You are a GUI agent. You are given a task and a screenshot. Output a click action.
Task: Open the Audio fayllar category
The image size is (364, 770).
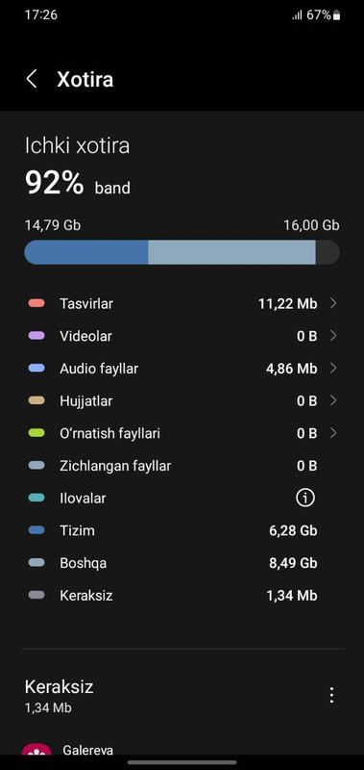tap(182, 369)
